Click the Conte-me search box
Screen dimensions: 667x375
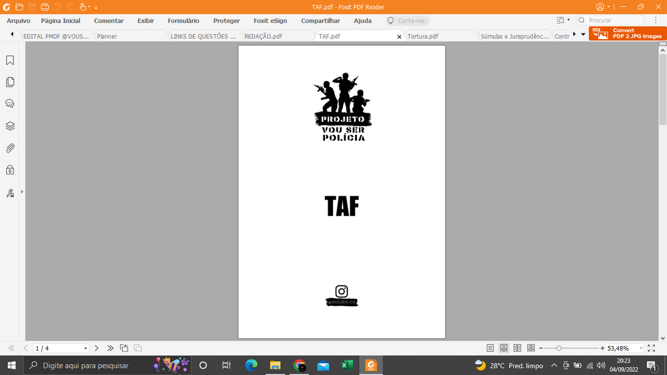click(408, 20)
